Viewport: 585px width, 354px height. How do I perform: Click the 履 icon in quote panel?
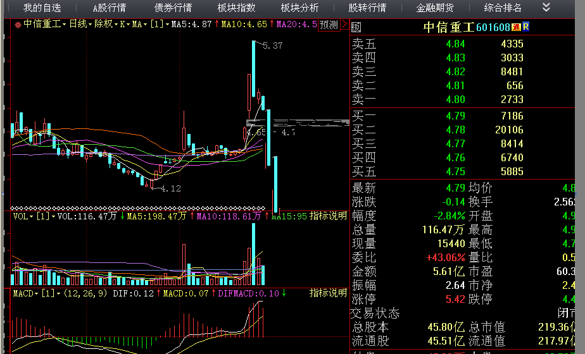356,27
